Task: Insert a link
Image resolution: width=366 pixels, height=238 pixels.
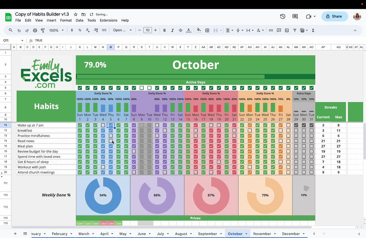Action: point(271,30)
